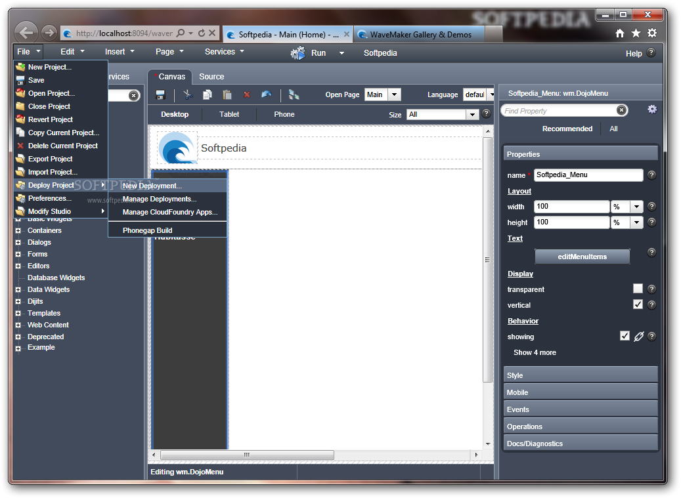Open the browser Favorites star icon
This screenshot has width=681, height=498.
[x=636, y=33]
